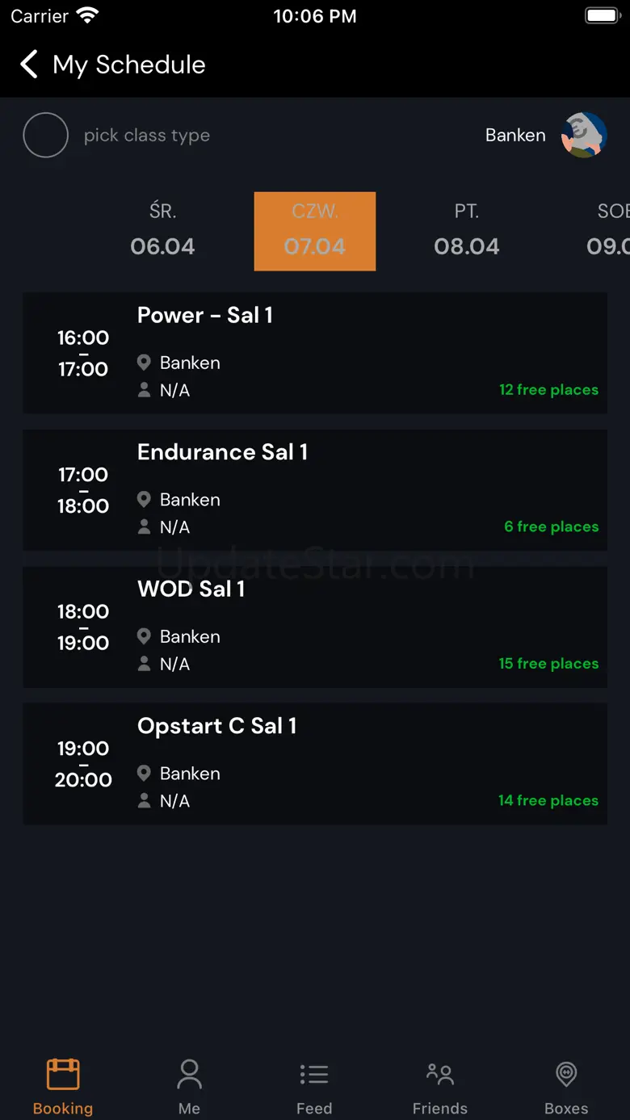Open the WOD Sal 1 class
Viewport: 630px width, 1120px height.
(x=314, y=627)
